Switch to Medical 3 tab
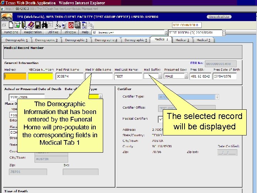The height and width of the screenshot is (193, 257). [x=203, y=40]
